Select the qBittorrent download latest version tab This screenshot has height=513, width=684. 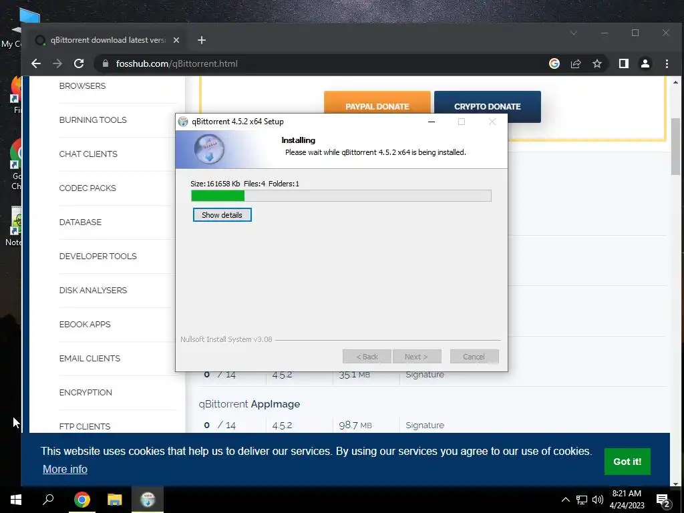[x=108, y=40]
